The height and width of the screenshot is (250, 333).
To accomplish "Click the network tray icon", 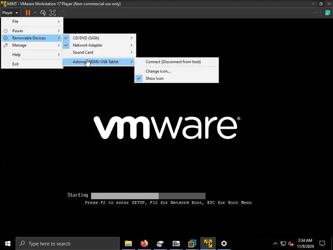I will (283, 243).
